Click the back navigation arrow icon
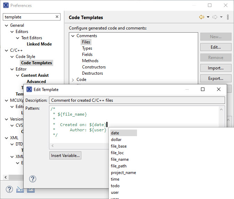This screenshot has width=234, height=199. [x=201, y=17]
